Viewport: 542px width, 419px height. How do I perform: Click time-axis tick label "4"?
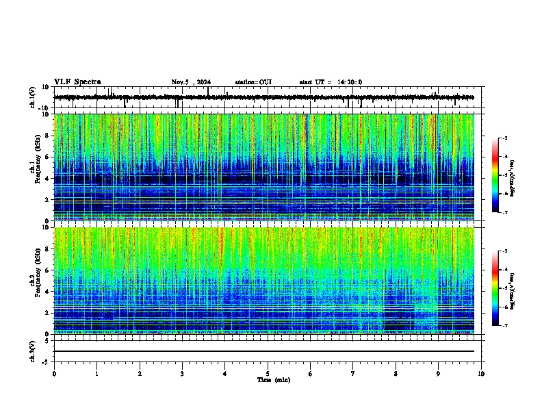(225, 374)
